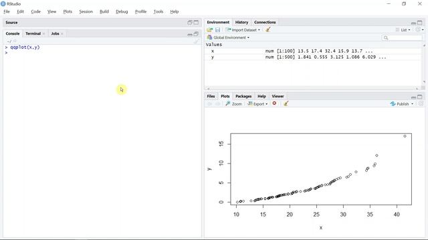Restore the Console pane window icon
The width and height of the screenshot is (428, 240).
[x=196, y=34]
